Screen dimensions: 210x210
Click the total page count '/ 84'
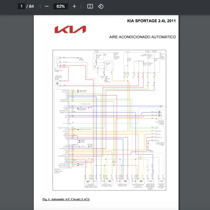(x=30, y=6)
